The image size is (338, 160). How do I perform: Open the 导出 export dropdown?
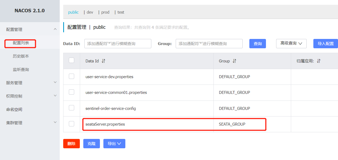(114, 143)
